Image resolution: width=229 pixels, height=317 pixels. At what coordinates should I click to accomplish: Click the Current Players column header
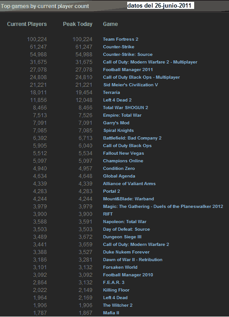tap(27, 24)
